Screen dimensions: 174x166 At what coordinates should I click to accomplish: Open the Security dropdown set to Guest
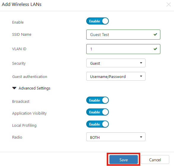[116, 63]
